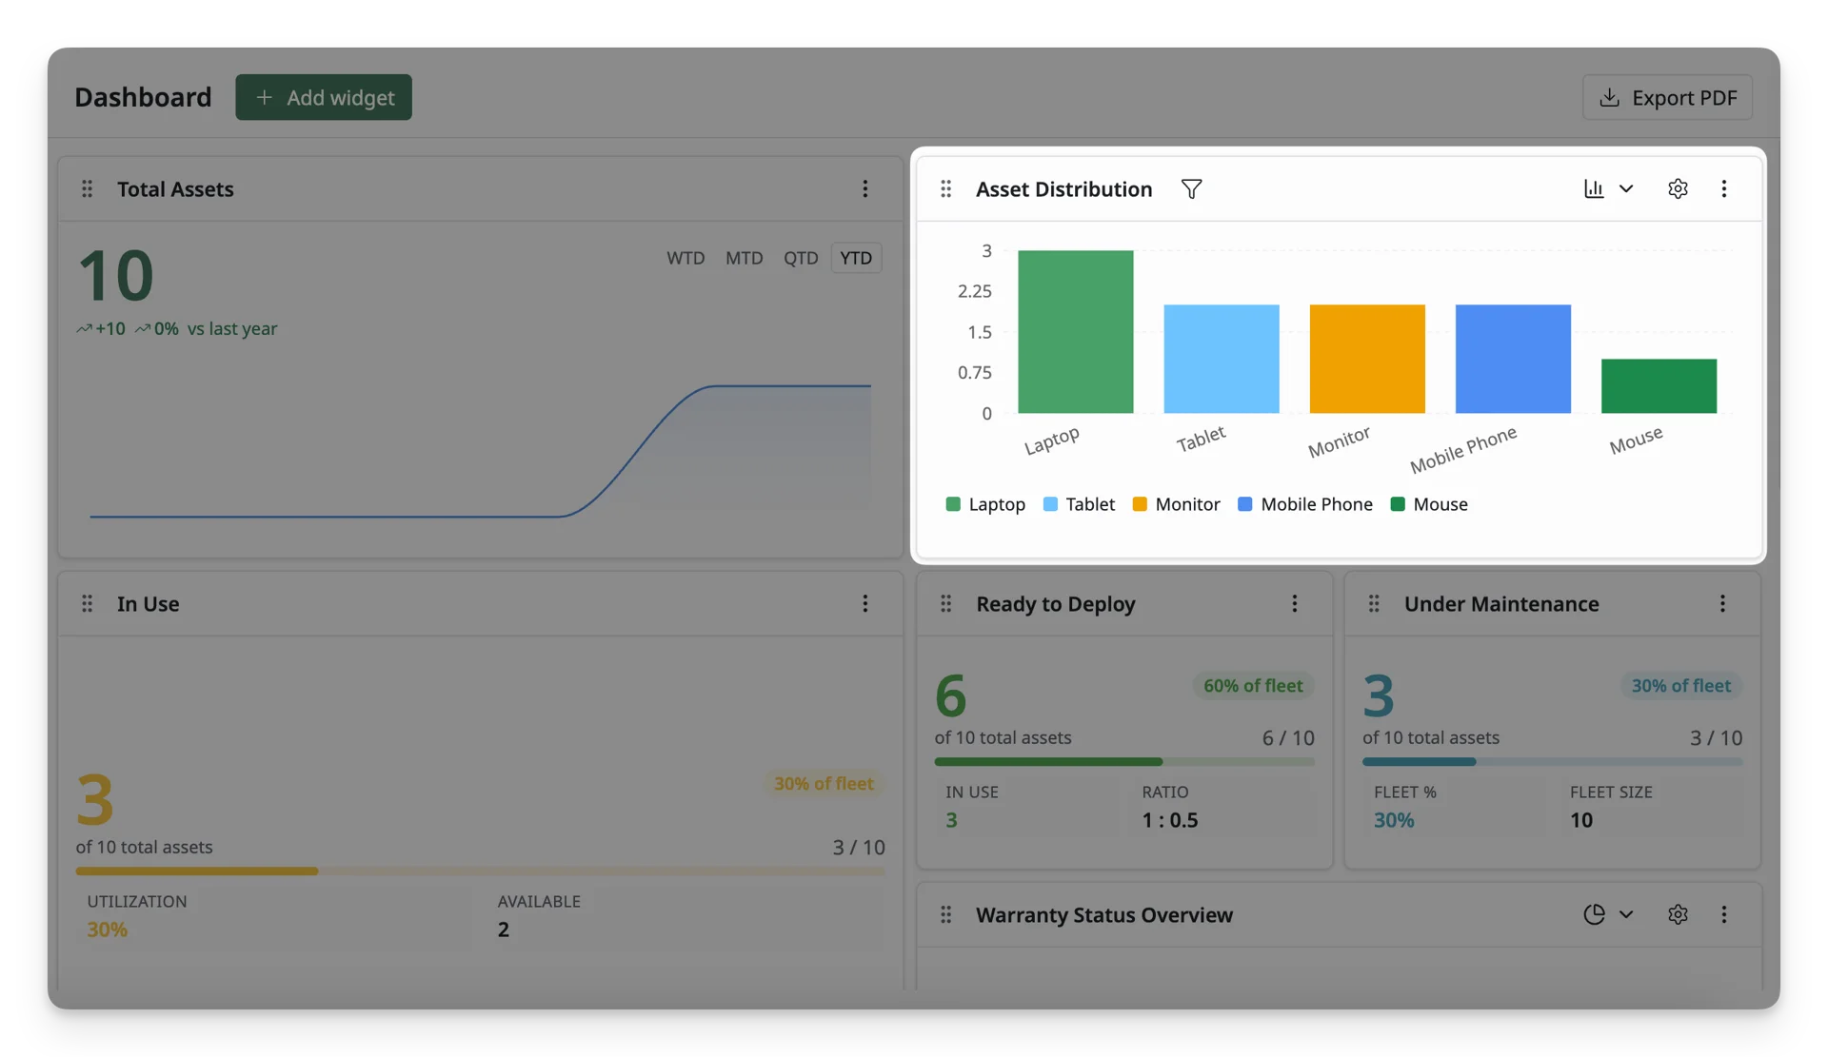1828x1057 pixels.
Task: Toggle Mobile Phone legend visibility
Action: (x=1304, y=504)
